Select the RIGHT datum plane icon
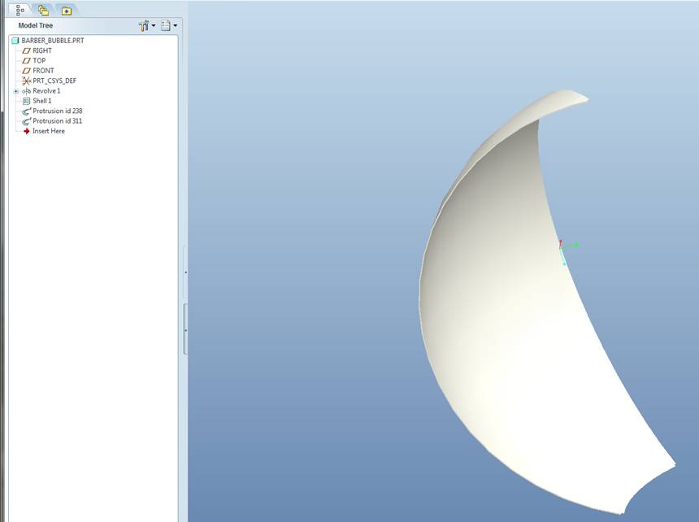Screen dimensions: 699x522 click(x=26, y=50)
